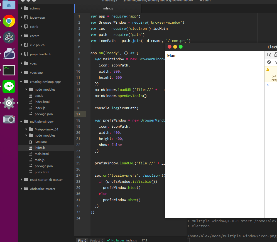Open System Settings gear in dock
Screen dimensions: 277x242
coord(9,103)
